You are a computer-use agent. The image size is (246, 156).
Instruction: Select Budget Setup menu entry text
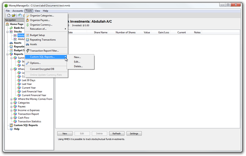[38, 35]
